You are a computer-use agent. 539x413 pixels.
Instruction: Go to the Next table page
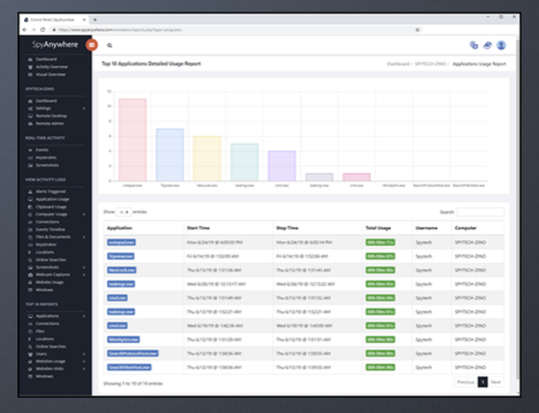[x=496, y=382]
